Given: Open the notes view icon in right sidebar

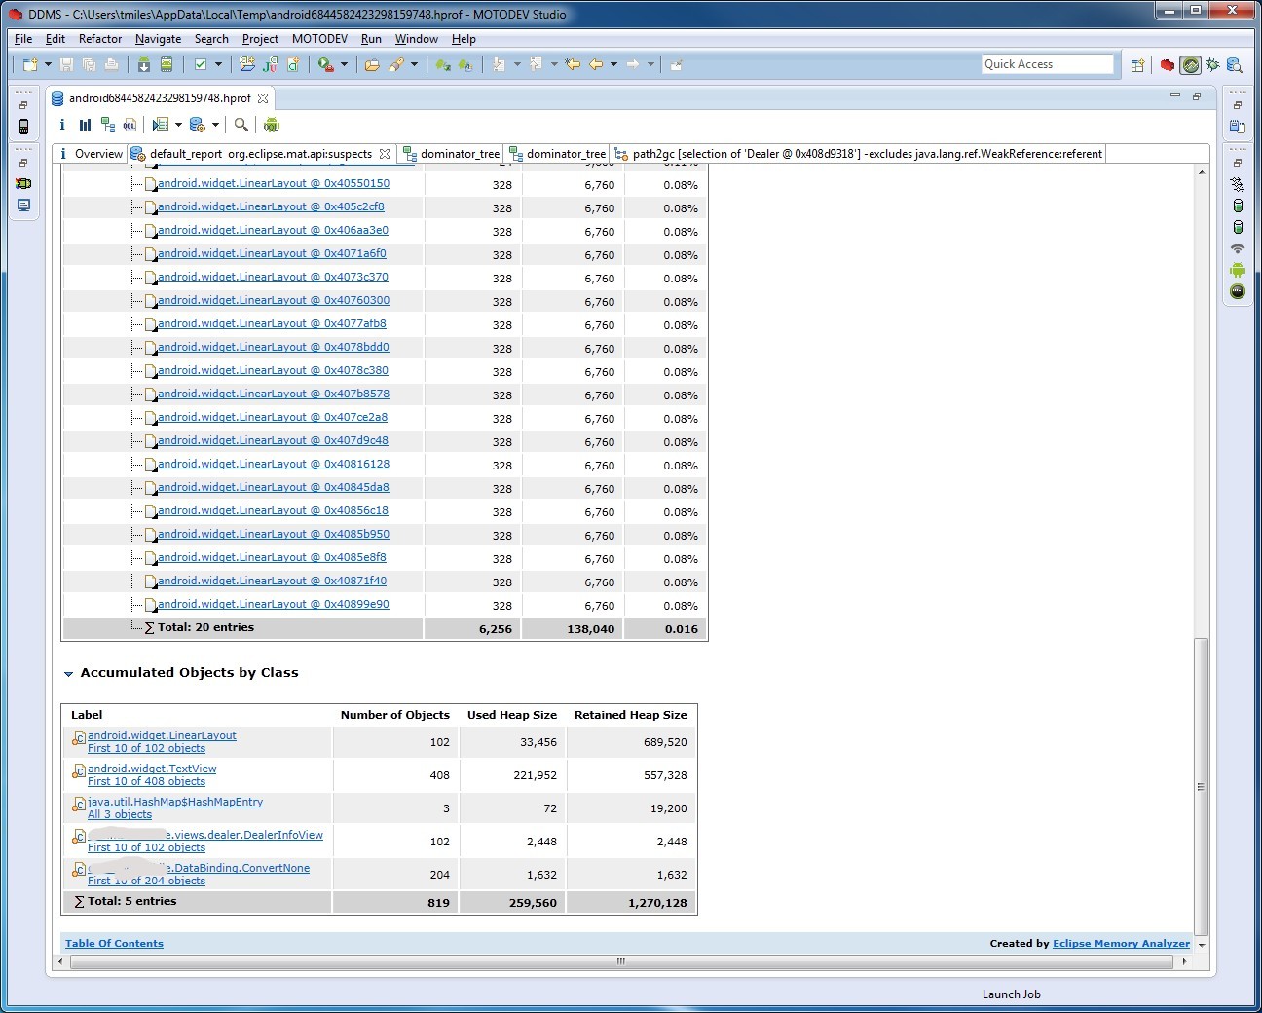Looking at the screenshot, I should (x=1238, y=127).
